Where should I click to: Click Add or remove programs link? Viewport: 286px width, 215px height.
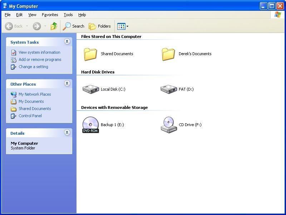40,59
